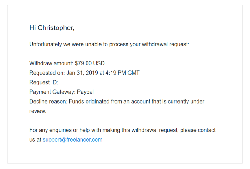Click the 'Withdraw amount:' label
250x169 pixels.
[x=51, y=63]
